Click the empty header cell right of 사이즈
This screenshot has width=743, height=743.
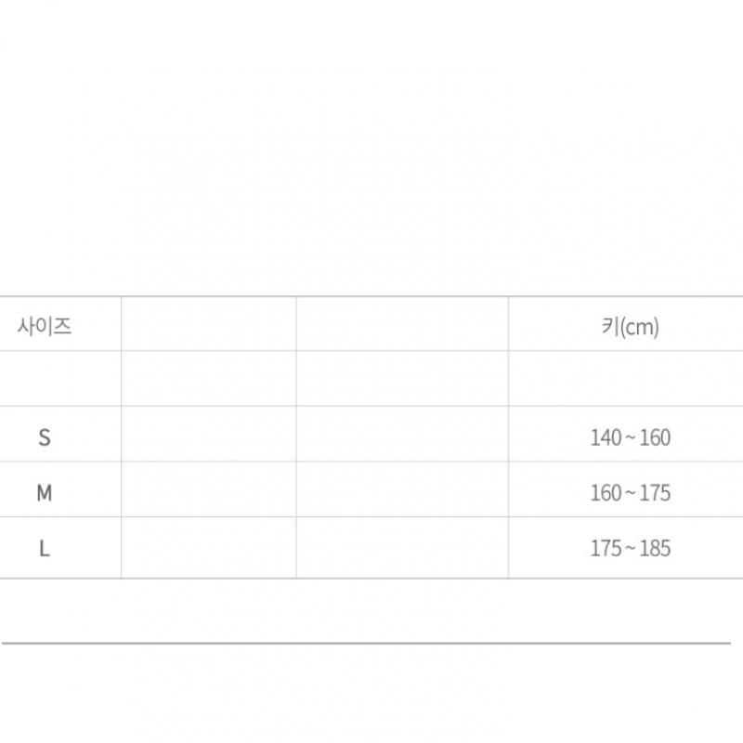click(x=209, y=325)
